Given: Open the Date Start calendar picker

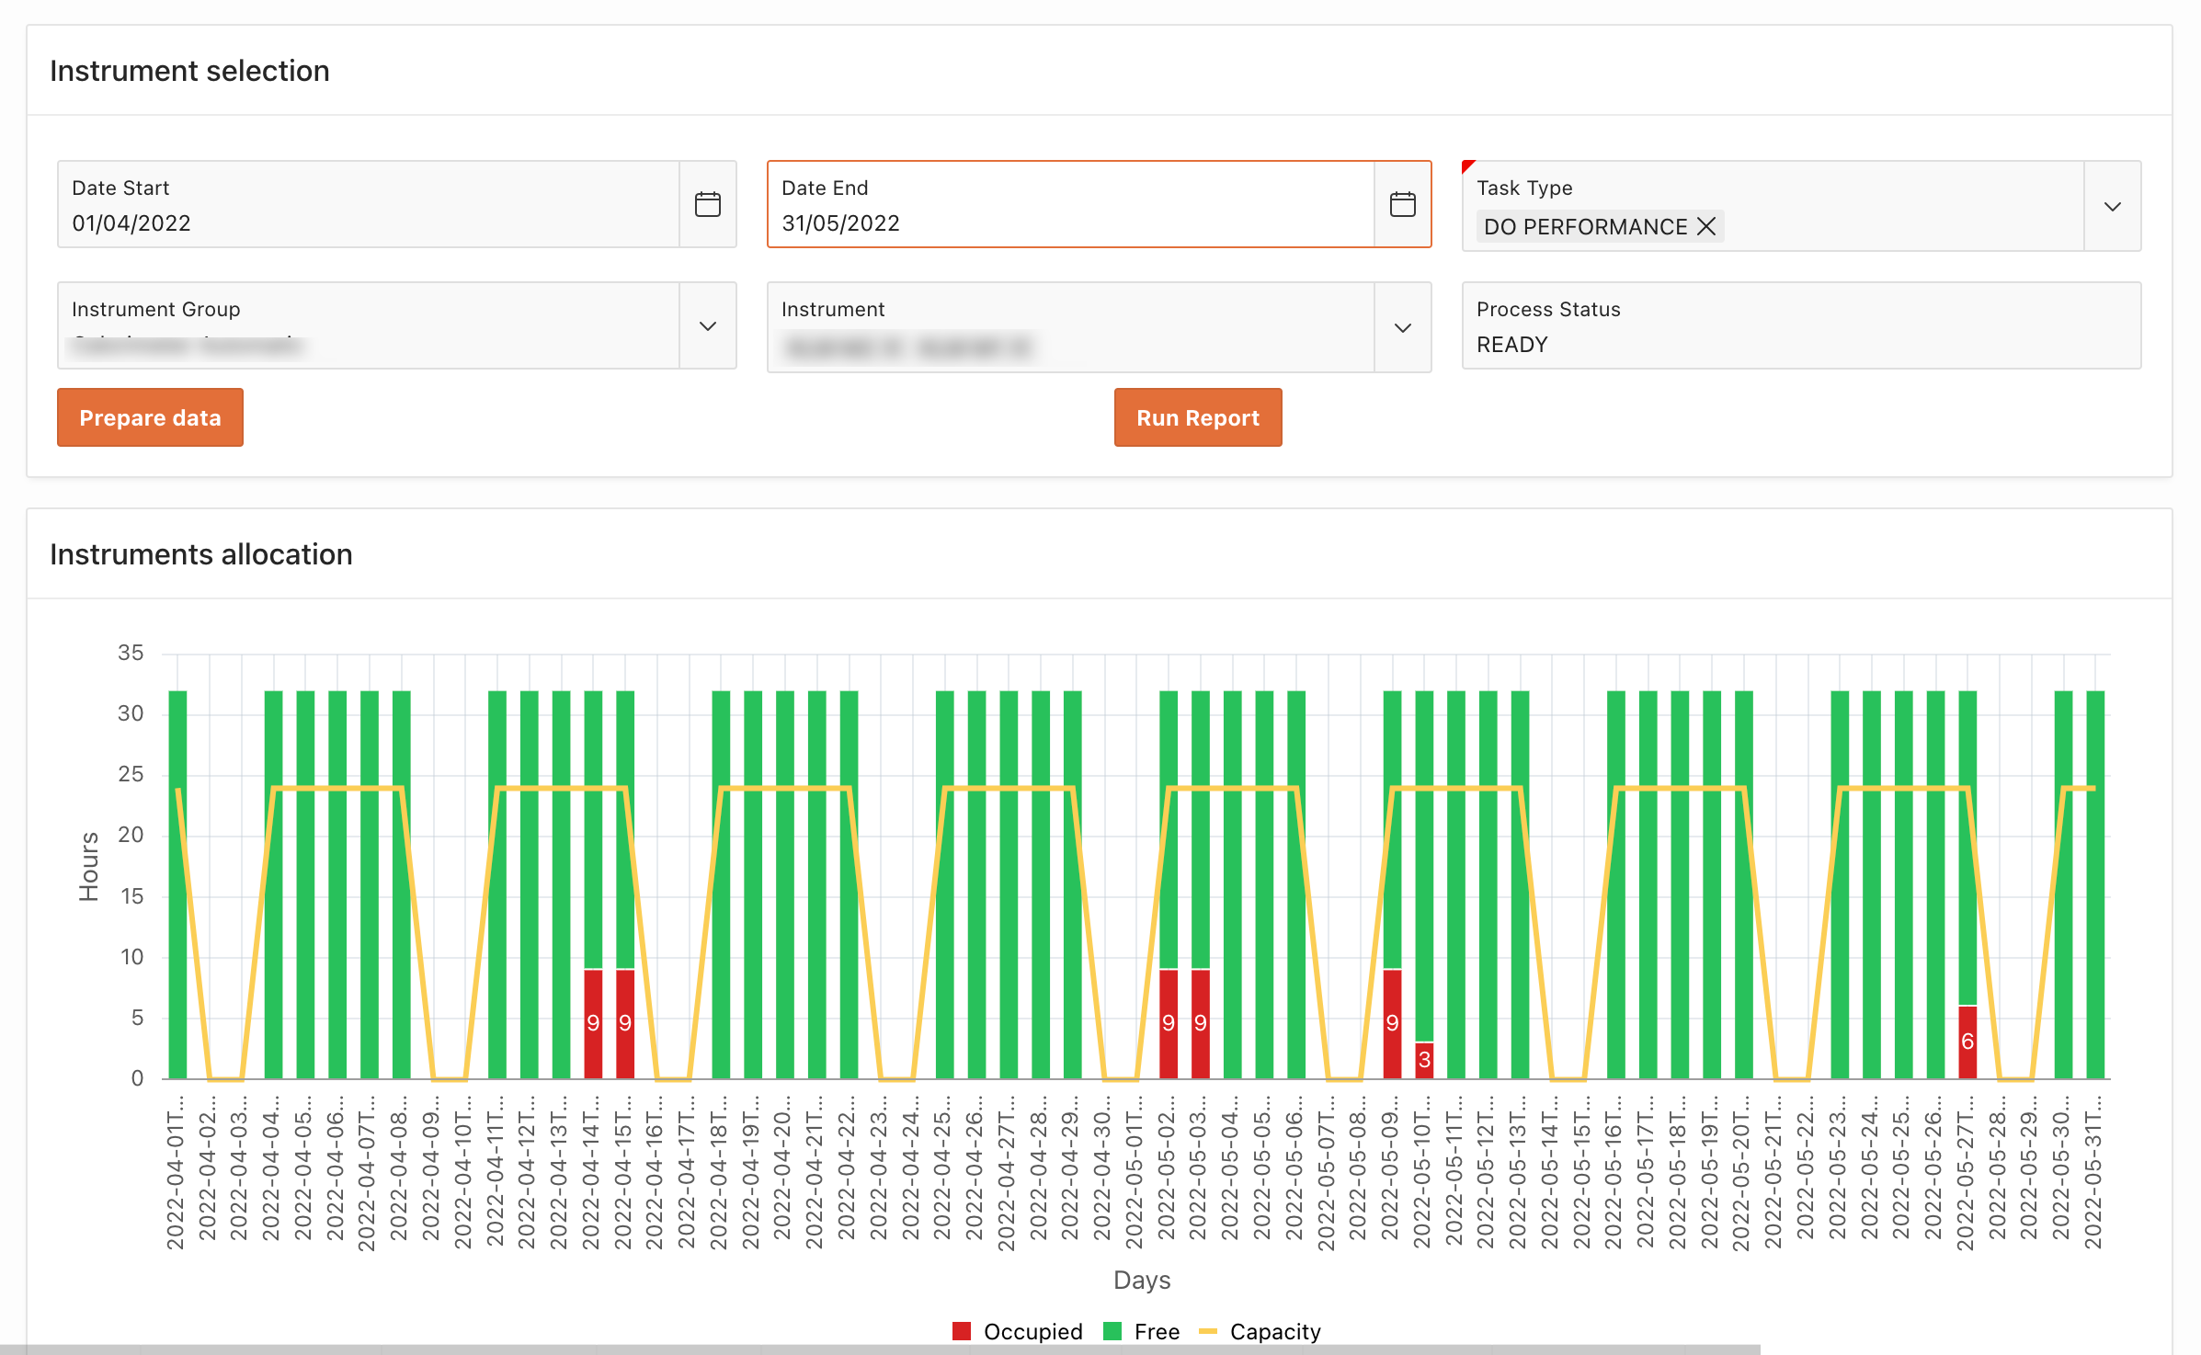Looking at the screenshot, I should pos(707,204).
